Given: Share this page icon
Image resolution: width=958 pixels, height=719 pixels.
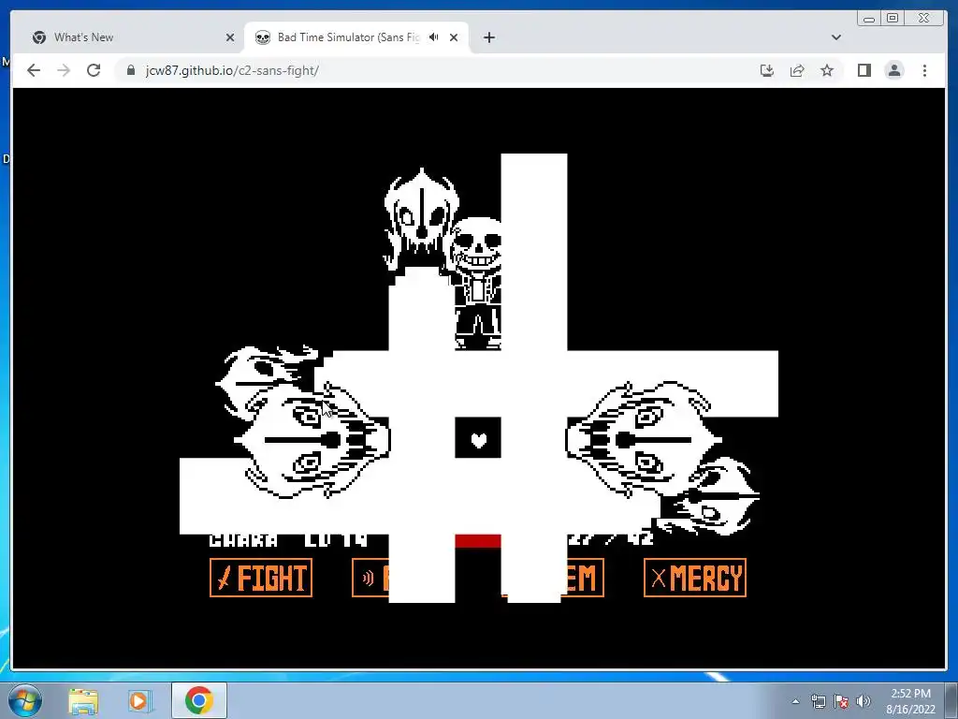Looking at the screenshot, I should (797, 70).
